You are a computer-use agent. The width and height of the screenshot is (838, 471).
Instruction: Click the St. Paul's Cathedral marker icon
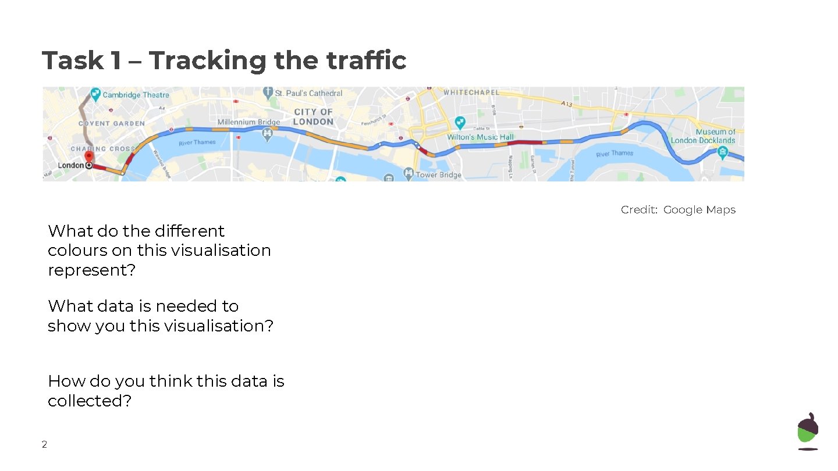268,92
